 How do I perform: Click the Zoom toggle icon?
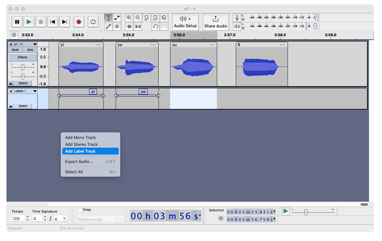(x=164, y=18)
